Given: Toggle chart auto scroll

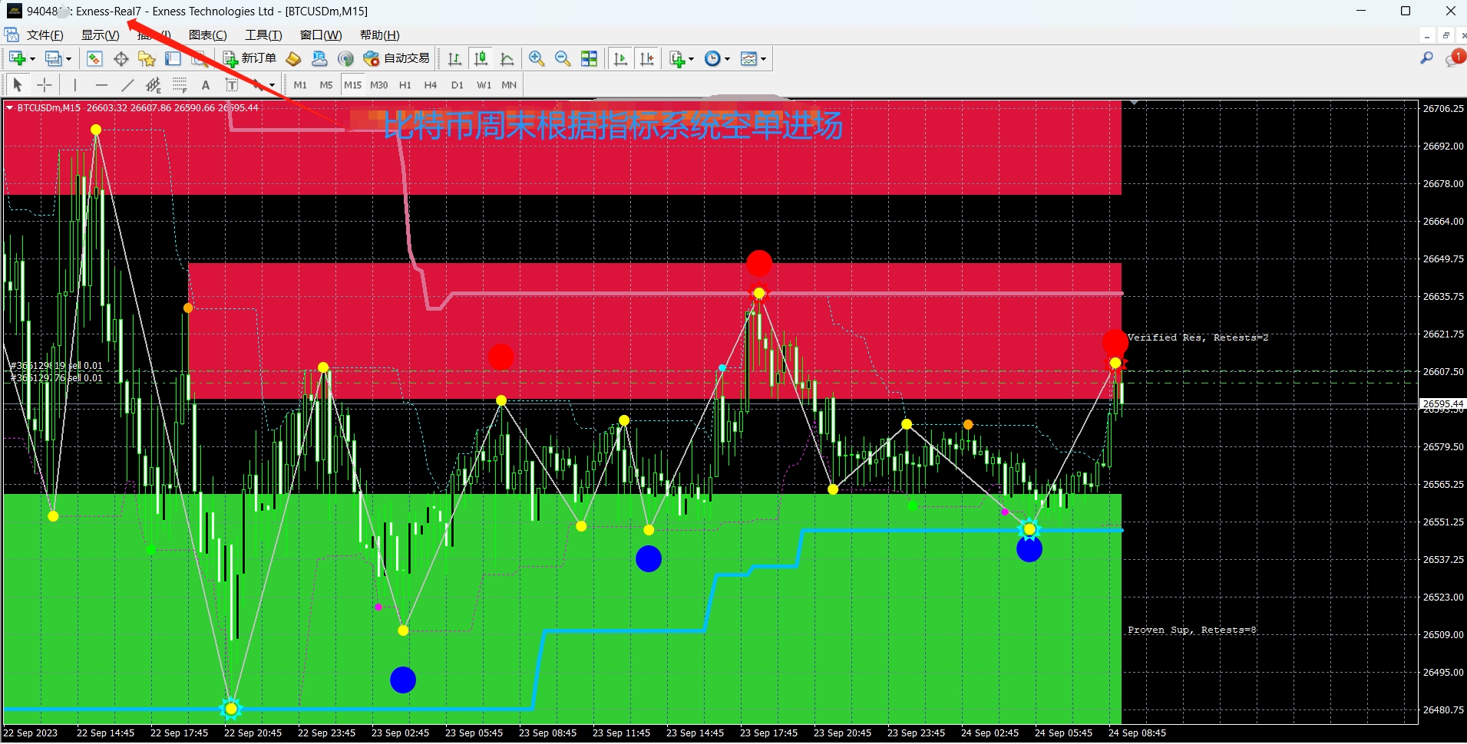Looking at the screenshot, I should (x=621, y=59).
